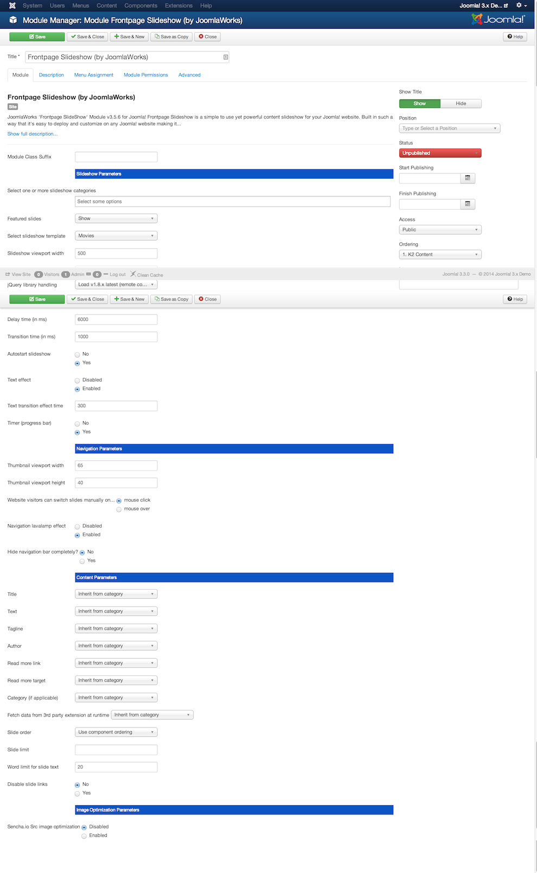Open the System menu
The width and height of the screenshot is (537, 873).
[33, 5]
